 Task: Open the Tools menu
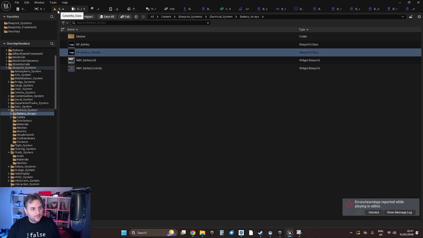53,3
